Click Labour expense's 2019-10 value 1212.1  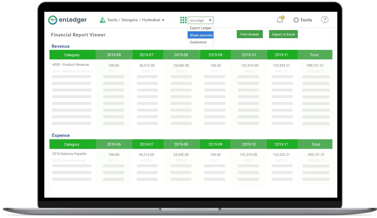point(249,160)
